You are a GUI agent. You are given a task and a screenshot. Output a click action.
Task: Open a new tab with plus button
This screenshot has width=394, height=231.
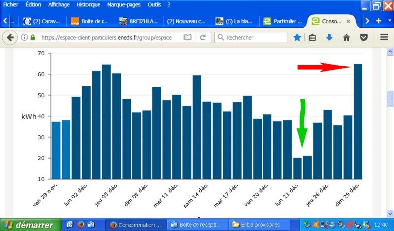pos(378,21)
